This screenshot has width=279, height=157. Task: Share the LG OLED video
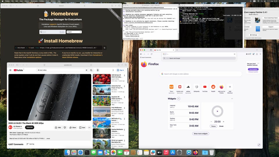pyautogui.click(x=73, y=127)
